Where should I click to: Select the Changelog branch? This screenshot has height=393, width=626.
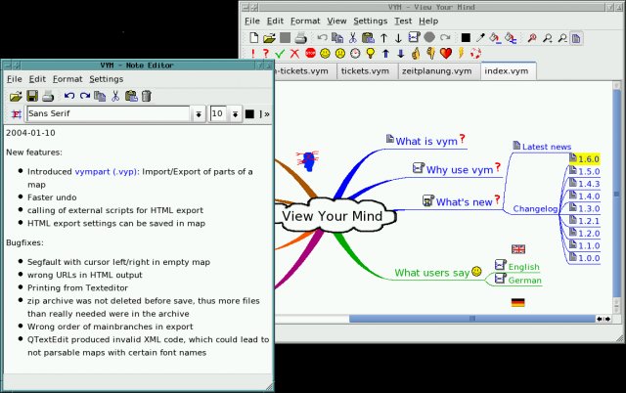(535, 208)
